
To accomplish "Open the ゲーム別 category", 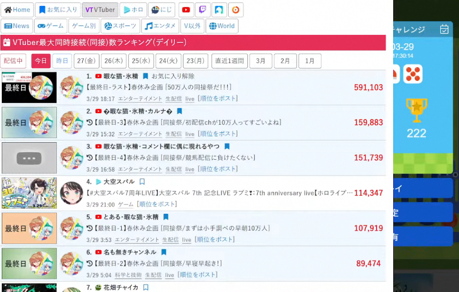I will [84, 26].
